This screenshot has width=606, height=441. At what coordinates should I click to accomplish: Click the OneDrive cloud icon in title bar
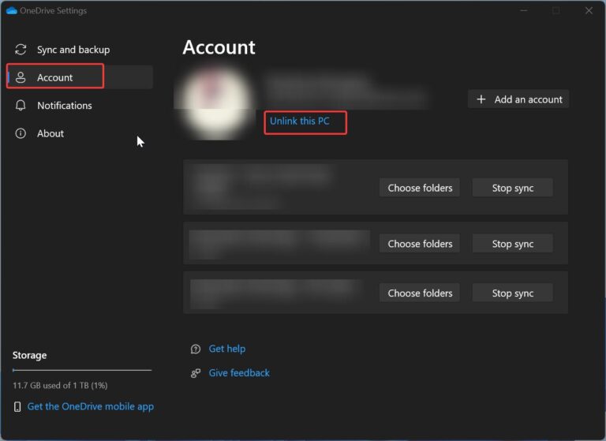pyautogui.click(x=12, y=10)
